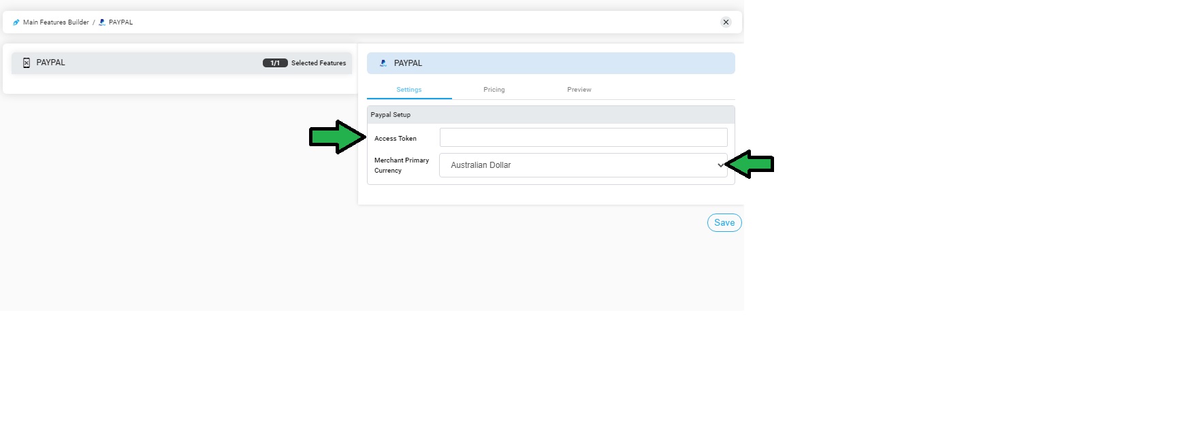Open the Merchant Primary Currency dropdown
This screenshot has width=1190, height=446.
(583, 165)
